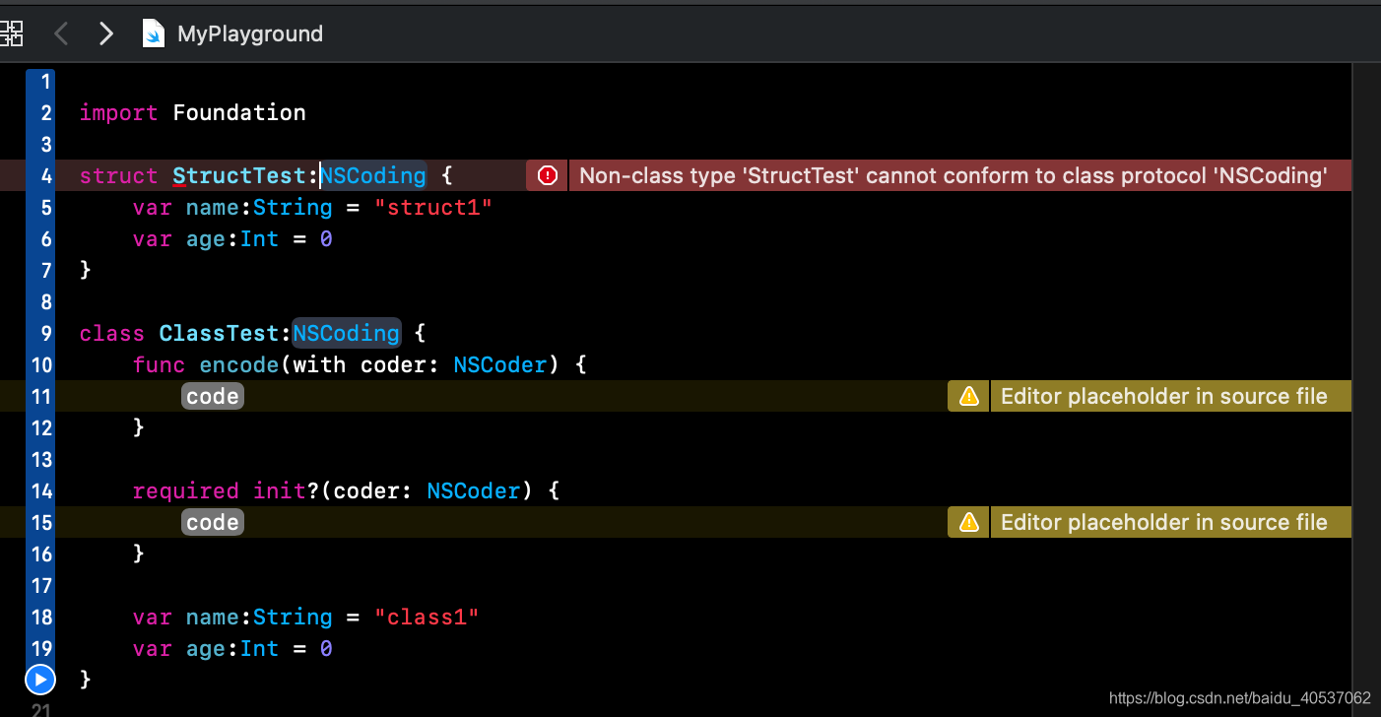This screenshot has width=1381, height=717.
Task: Click the warning triangle icon on line 11
Action: point(969,396)
